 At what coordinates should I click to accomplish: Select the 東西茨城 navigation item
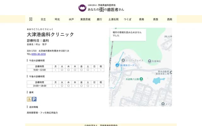(85, 19)
